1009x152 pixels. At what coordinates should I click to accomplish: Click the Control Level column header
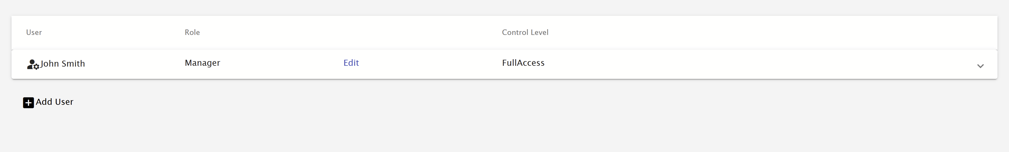tap(525, 32)
